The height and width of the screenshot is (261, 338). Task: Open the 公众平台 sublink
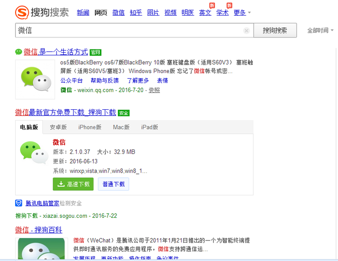tap(72, 81)
